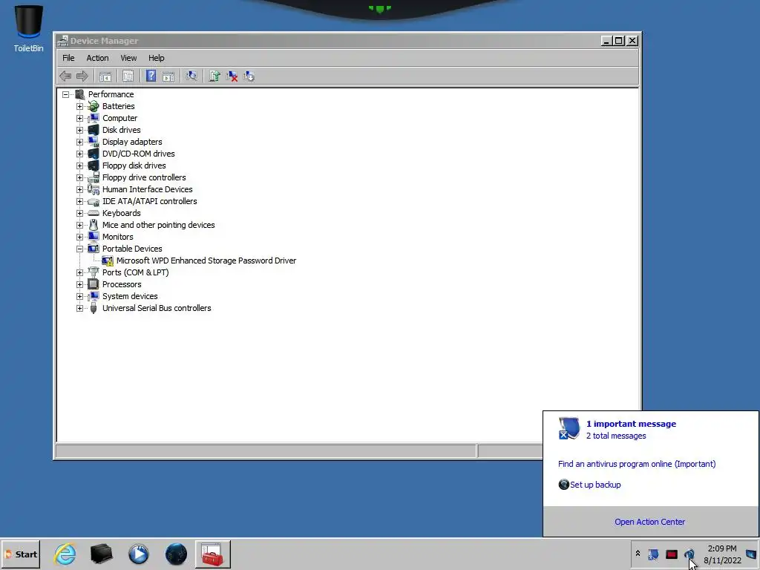Expand the Disk drives node

(80, 130)
